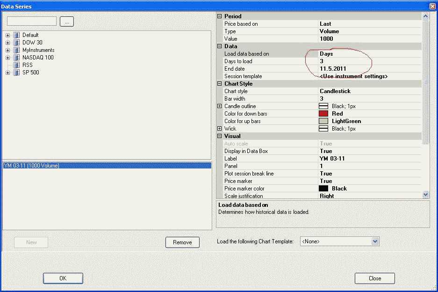Click the Close button
The height and width of the screenshot is (292, 438).
(375, 278)
